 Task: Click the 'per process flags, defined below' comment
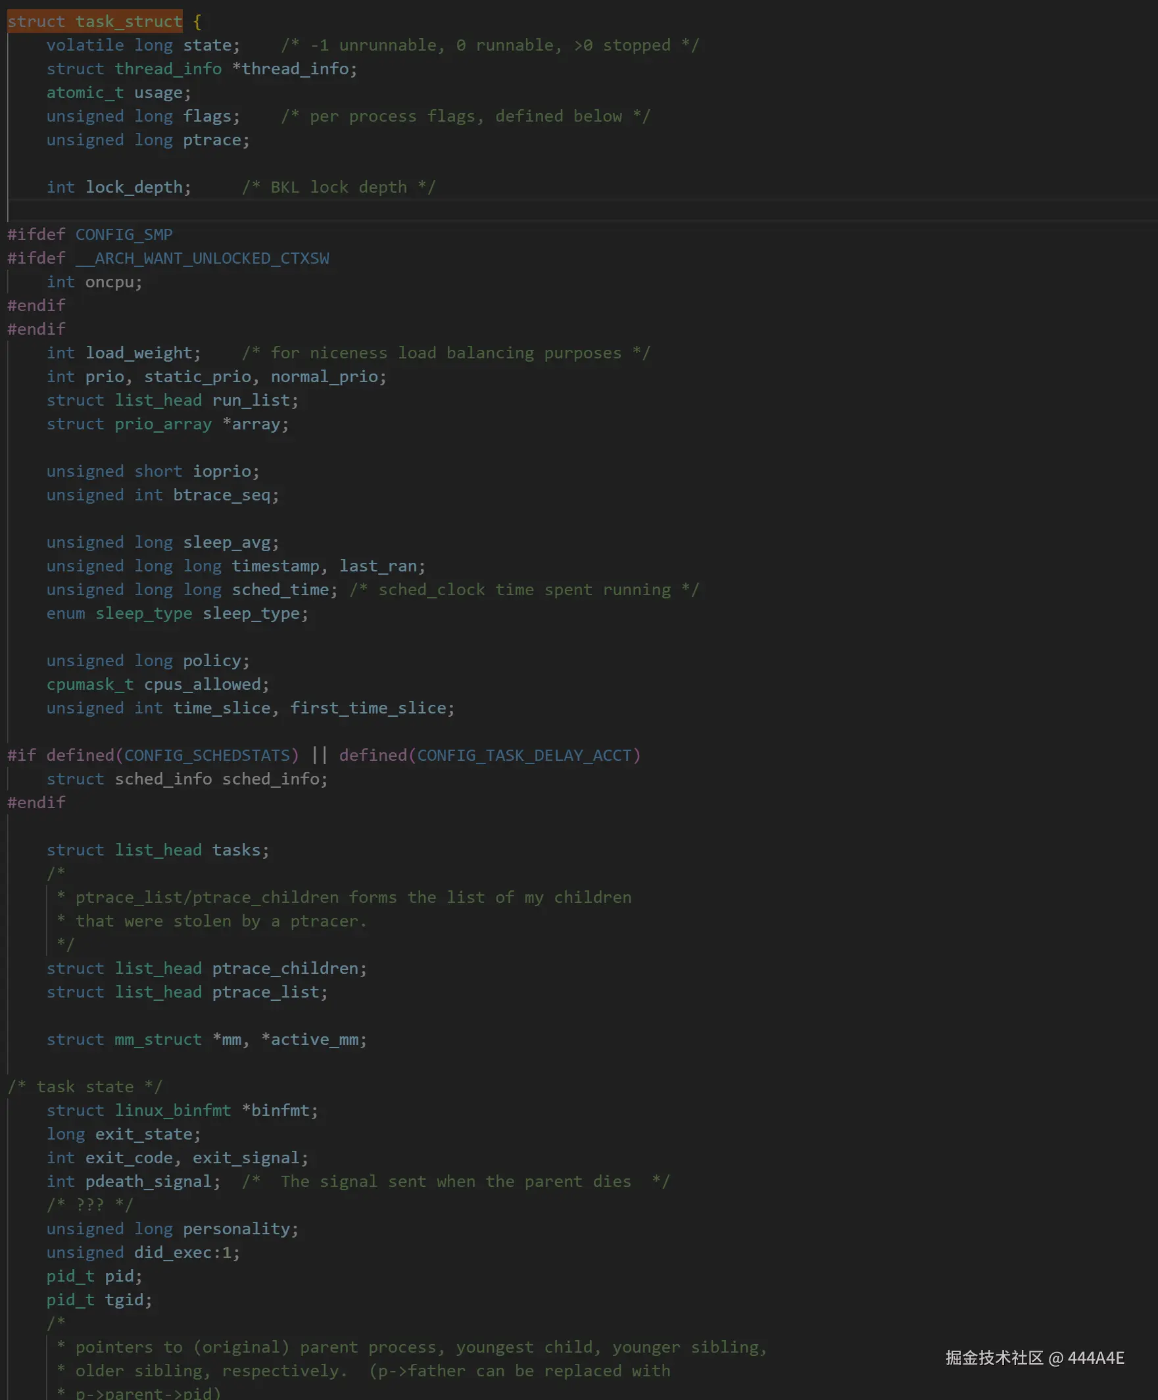tap(466, 116)
